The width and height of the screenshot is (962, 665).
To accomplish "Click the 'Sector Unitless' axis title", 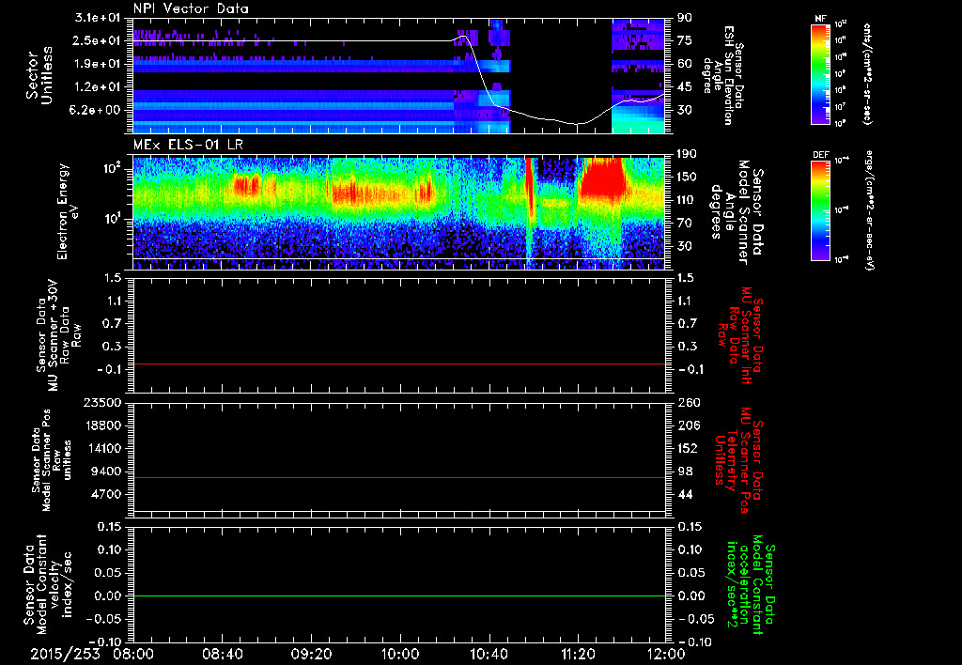I will pos(39,75).
